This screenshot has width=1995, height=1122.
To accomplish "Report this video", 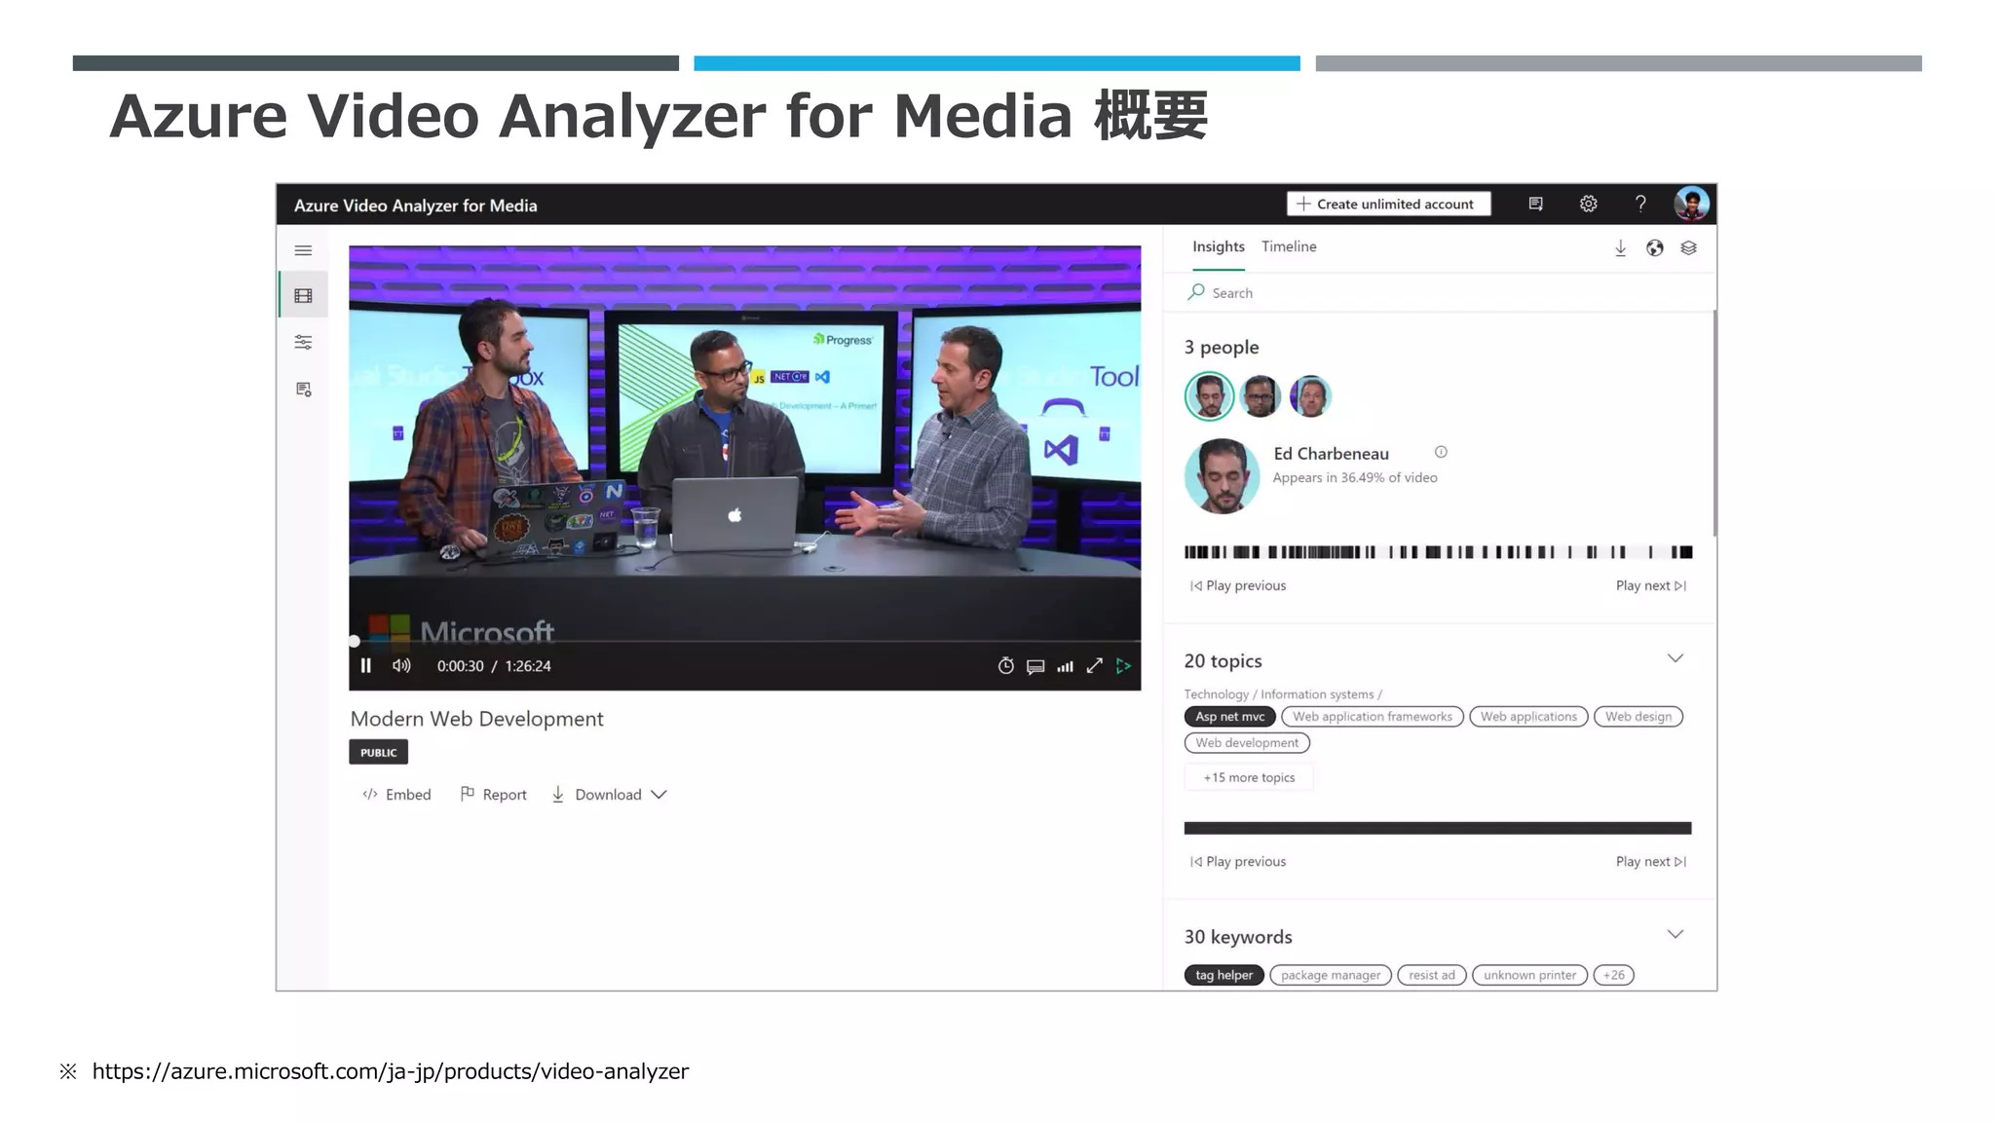I will [x=493, y=795].
